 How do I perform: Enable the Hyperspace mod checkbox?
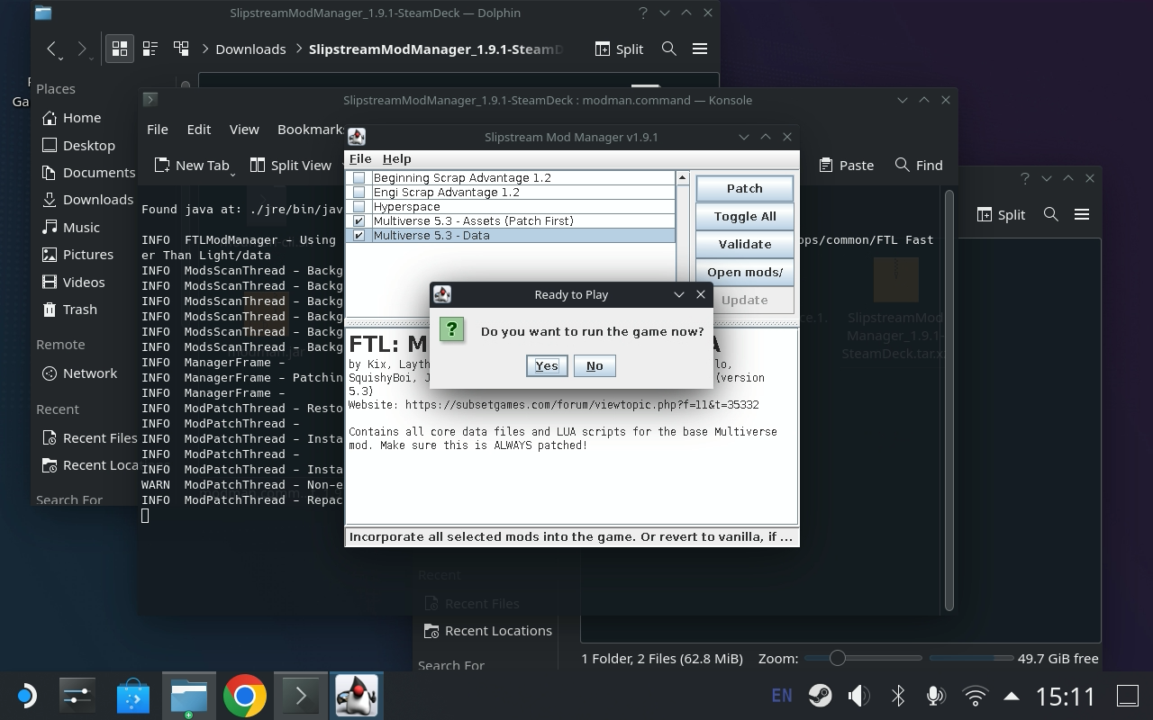(359, 207)
